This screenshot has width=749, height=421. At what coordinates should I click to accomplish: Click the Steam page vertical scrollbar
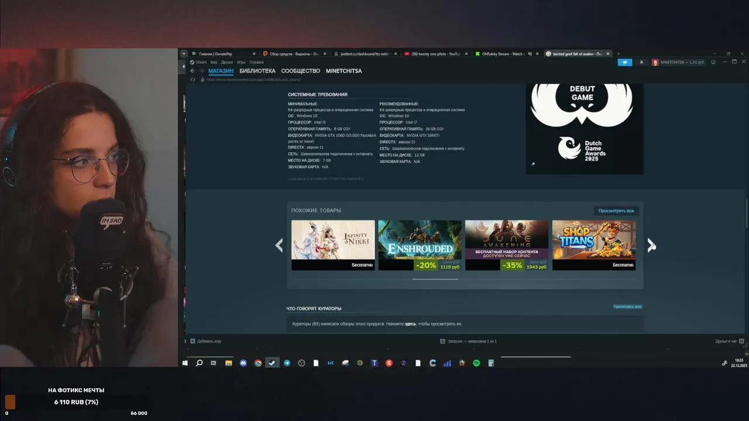click(746, 213)
